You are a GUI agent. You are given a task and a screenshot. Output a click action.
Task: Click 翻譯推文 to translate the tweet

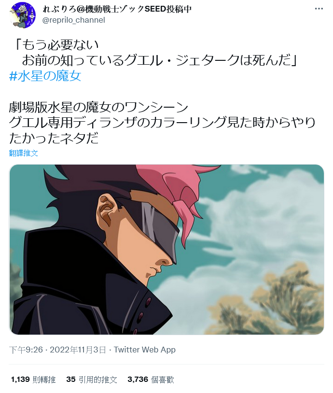tap(23, 153)
